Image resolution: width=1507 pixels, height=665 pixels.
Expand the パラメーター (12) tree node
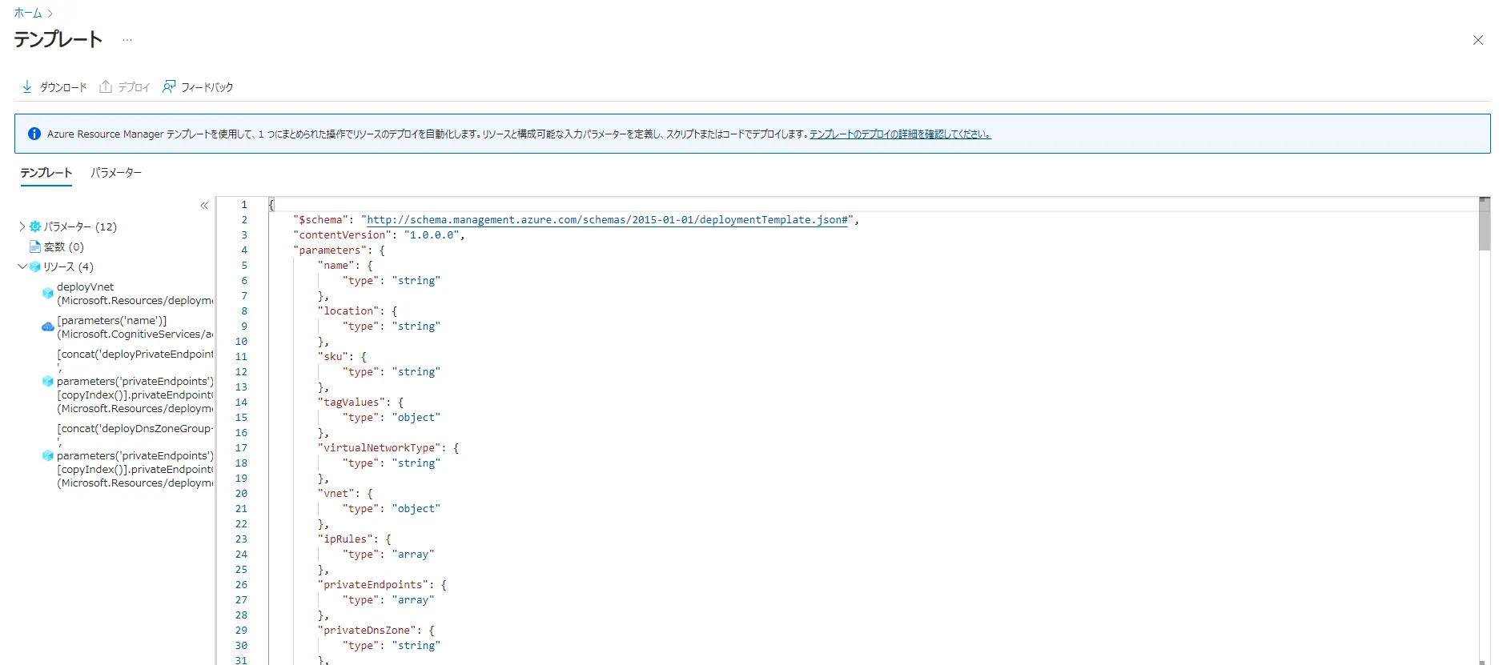pyautogui.click(x=22, y=226)
